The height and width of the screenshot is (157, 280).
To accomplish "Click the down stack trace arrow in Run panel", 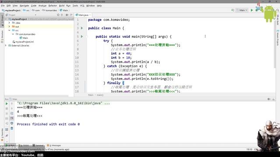I will 12,109.
